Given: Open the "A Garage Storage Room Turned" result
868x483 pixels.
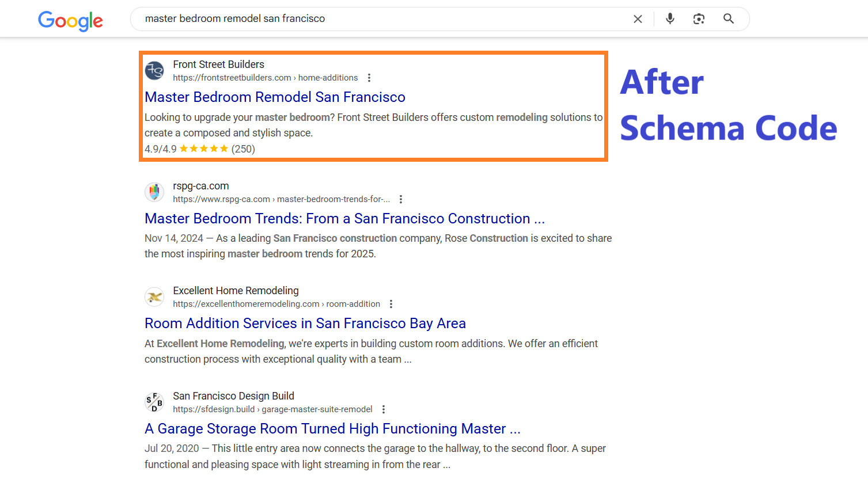Looking at the screenshot, I should [x=332, y=429].
